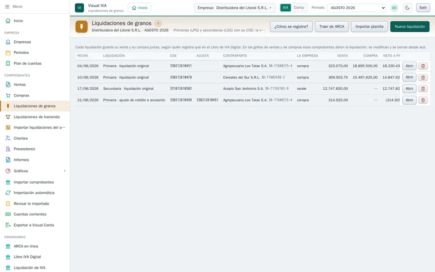Delete the 21/08/2026 ajuste row
The height and width of the screenshot is (272, 435).
(x=423, y=100)
